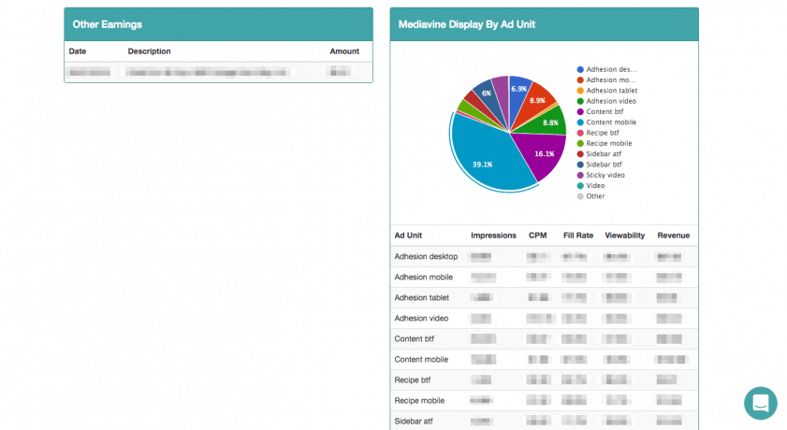This screenshot has height=430, width=787.
Task: Select the Content mobile table row label
Action: [421, 359]
